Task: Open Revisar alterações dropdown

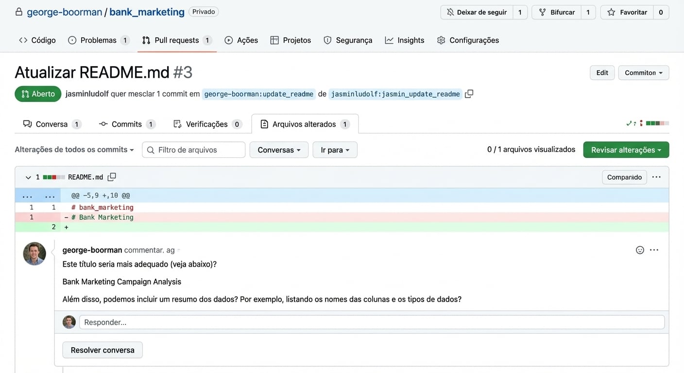Action: tap(626, 150)
